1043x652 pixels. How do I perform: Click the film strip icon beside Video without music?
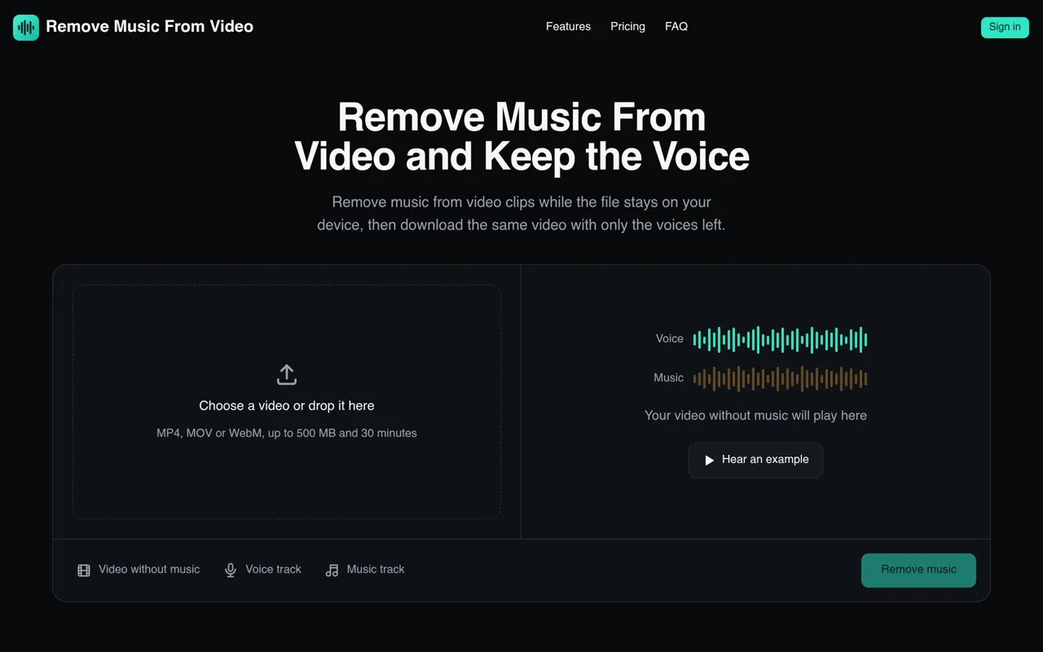84,570
